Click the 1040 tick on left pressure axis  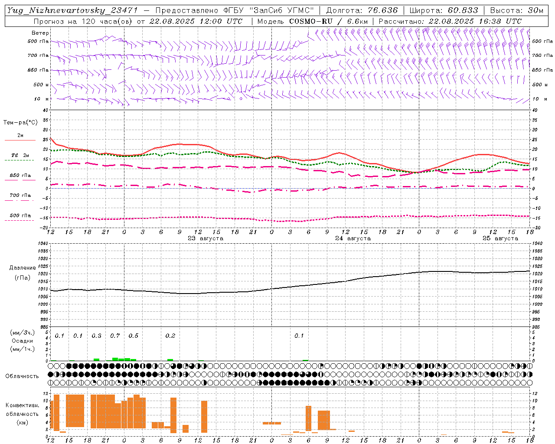[42, 244]
